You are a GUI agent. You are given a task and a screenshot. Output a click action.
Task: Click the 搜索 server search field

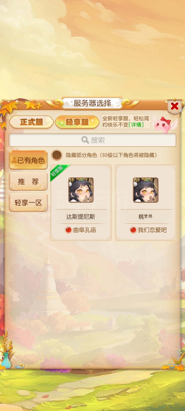pos(92,140)
